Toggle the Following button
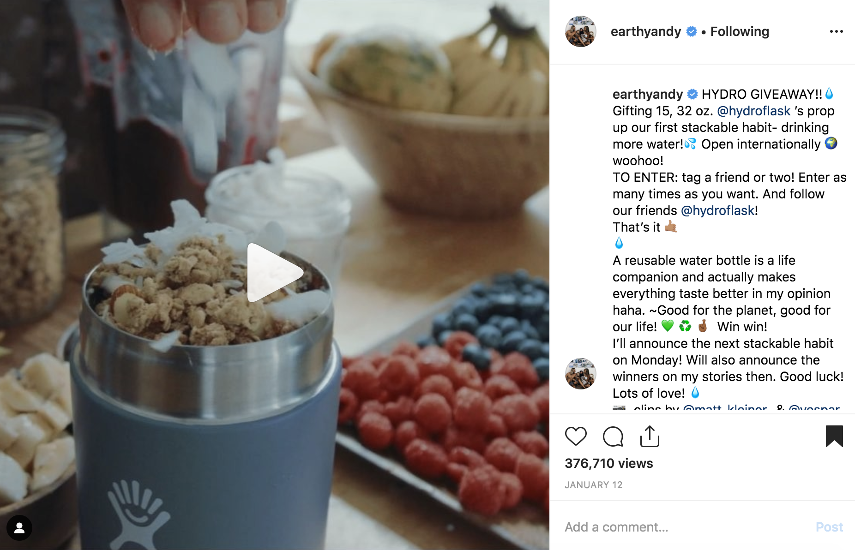 pos(740,31)
